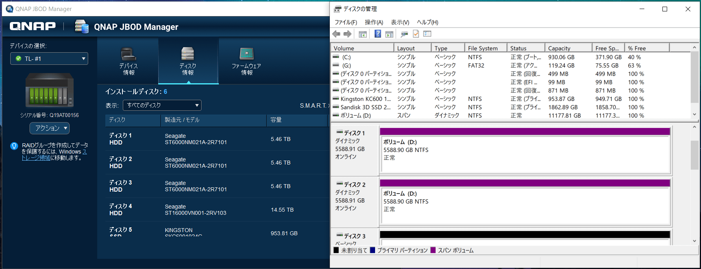Click the Forward arrow in Disk Management toolbar

pyautogui.click(x=348, y=34)
